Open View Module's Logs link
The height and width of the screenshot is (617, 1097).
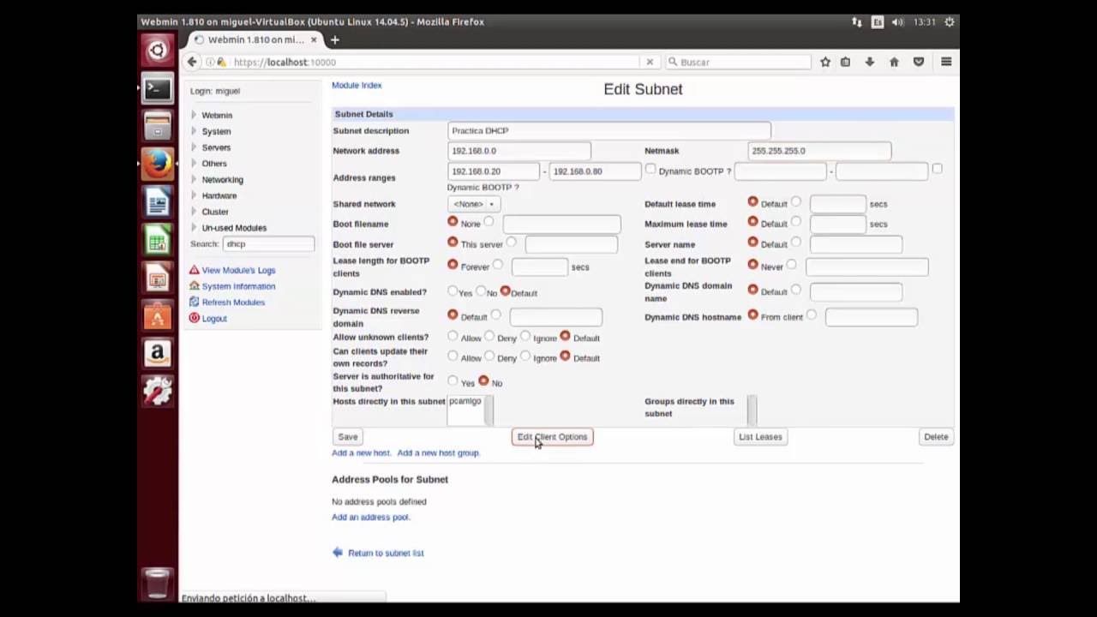(x=238, y=270)
